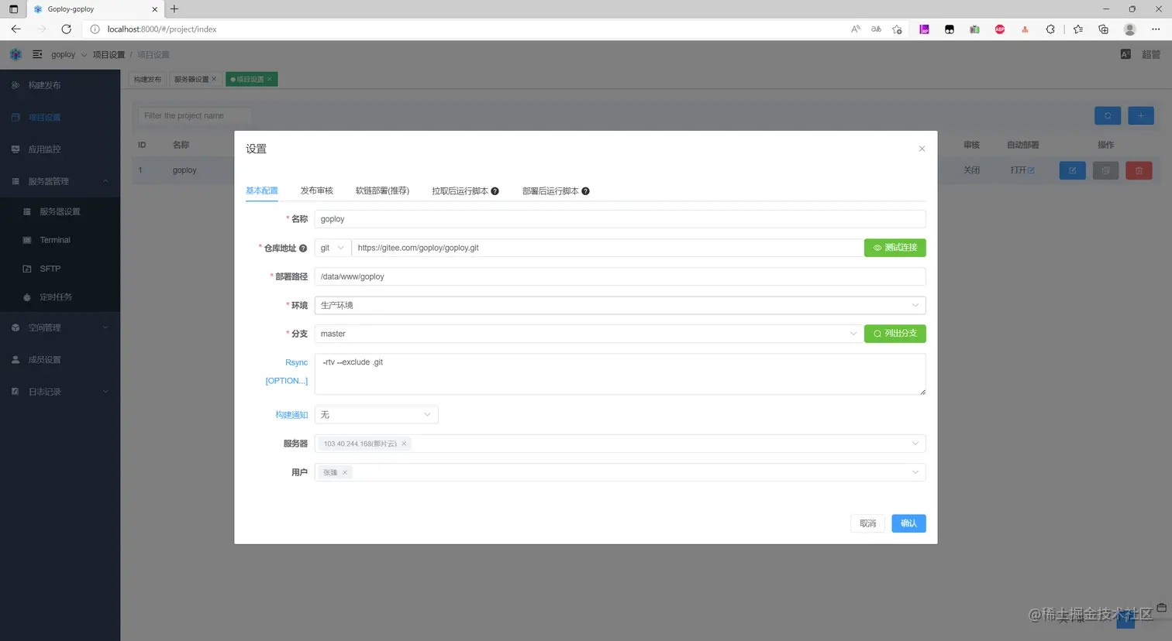Click the goploy logo icon
The height and width of the screenshot is (641, 1172).
tap(16, 54)
